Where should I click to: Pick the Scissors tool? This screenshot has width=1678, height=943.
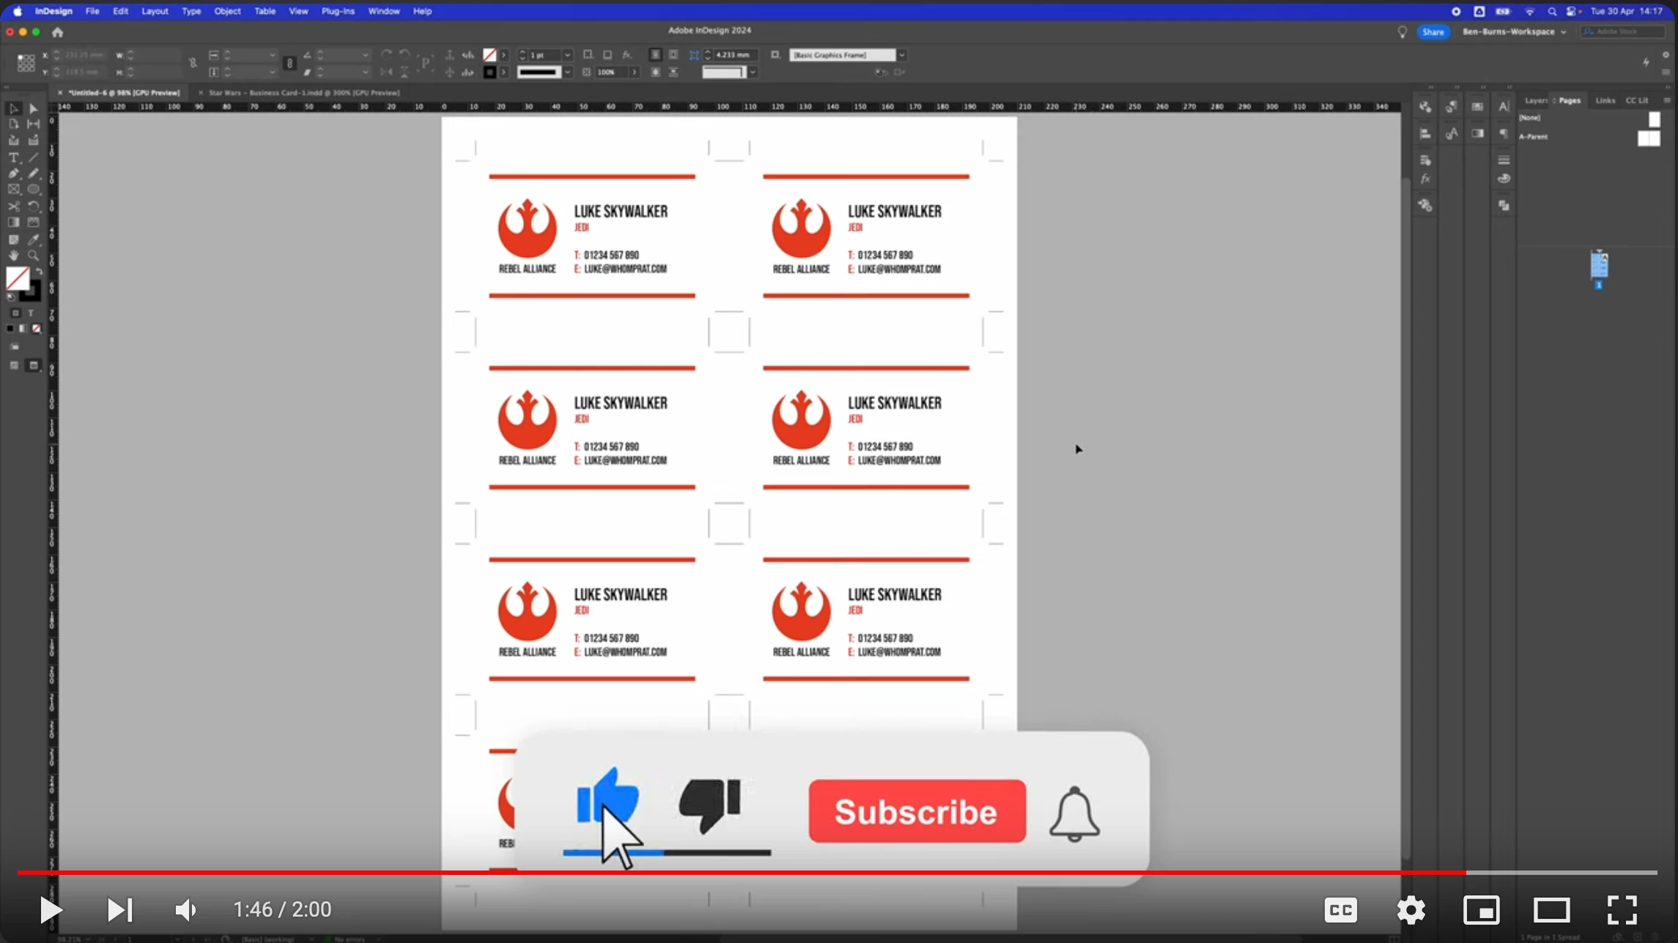pyautogui.click(x=13, y=206)
